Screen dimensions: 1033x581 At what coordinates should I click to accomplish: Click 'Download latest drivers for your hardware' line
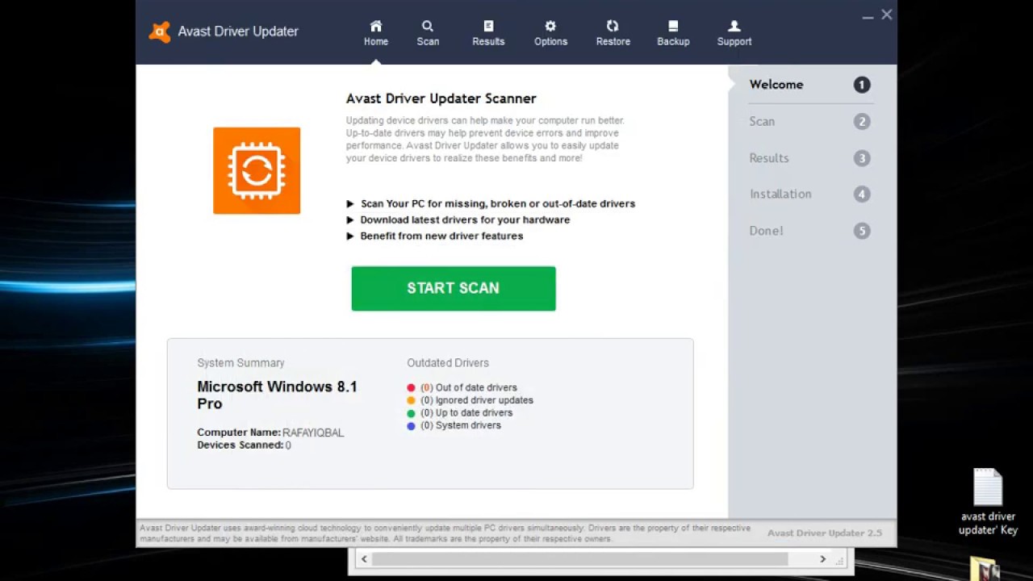[465, 219]
